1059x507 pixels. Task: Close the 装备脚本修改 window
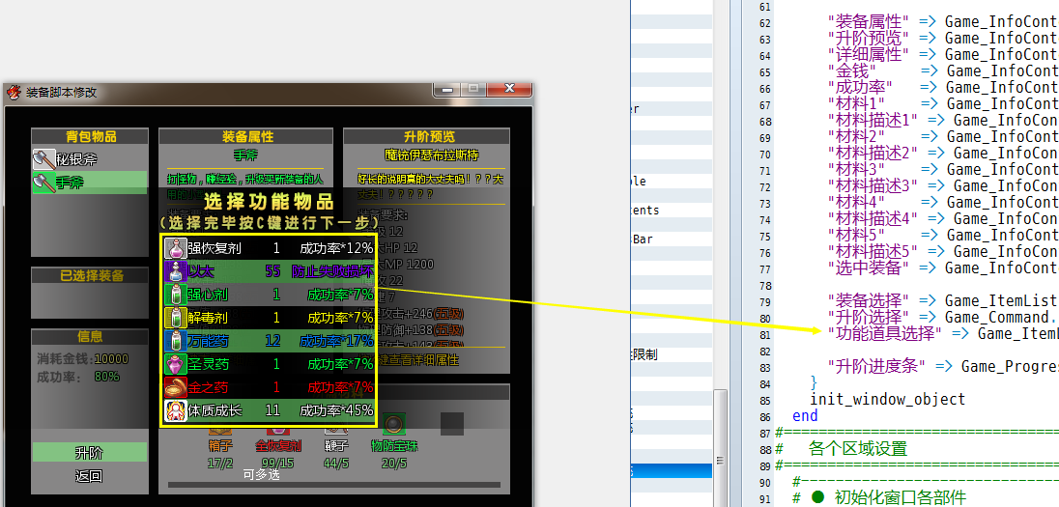click(510, 89)
